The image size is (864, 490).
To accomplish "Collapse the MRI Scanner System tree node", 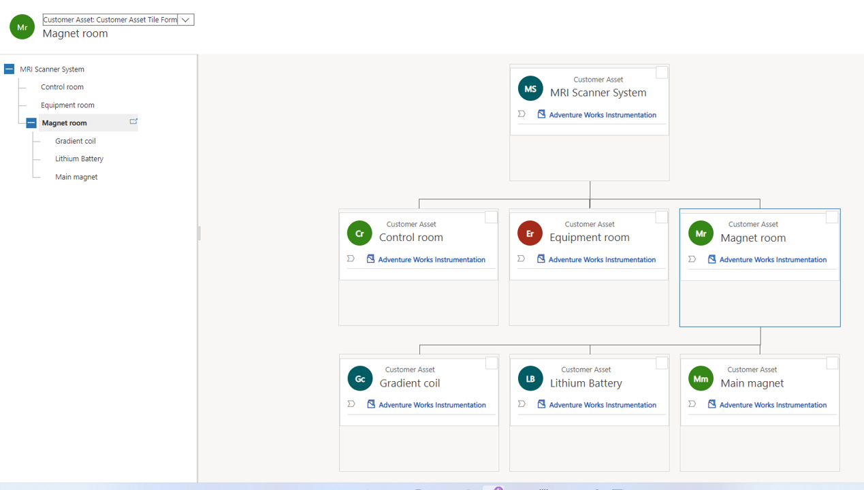I will click(9, 69).
